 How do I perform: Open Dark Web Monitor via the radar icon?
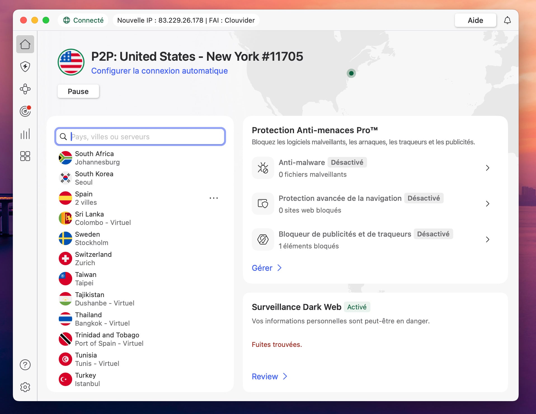25,111
